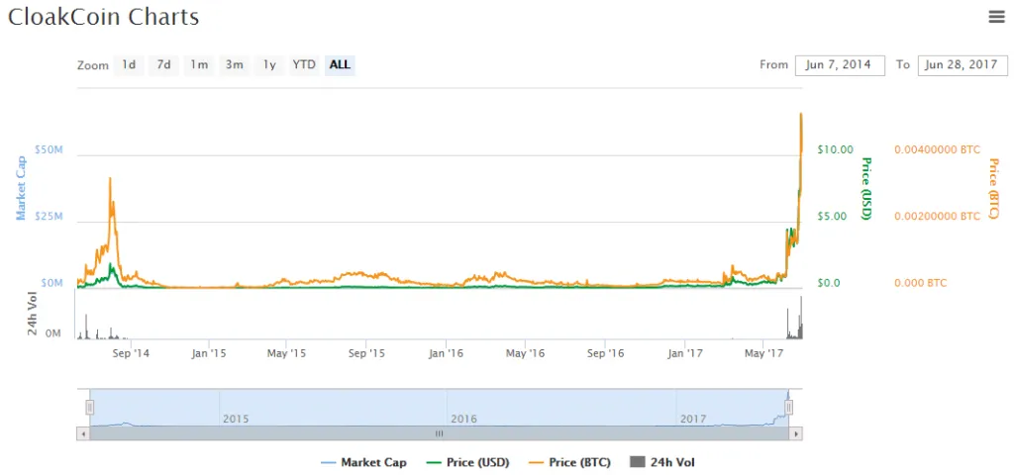
Task: Edit the From date field
Action: click(840, 64)
